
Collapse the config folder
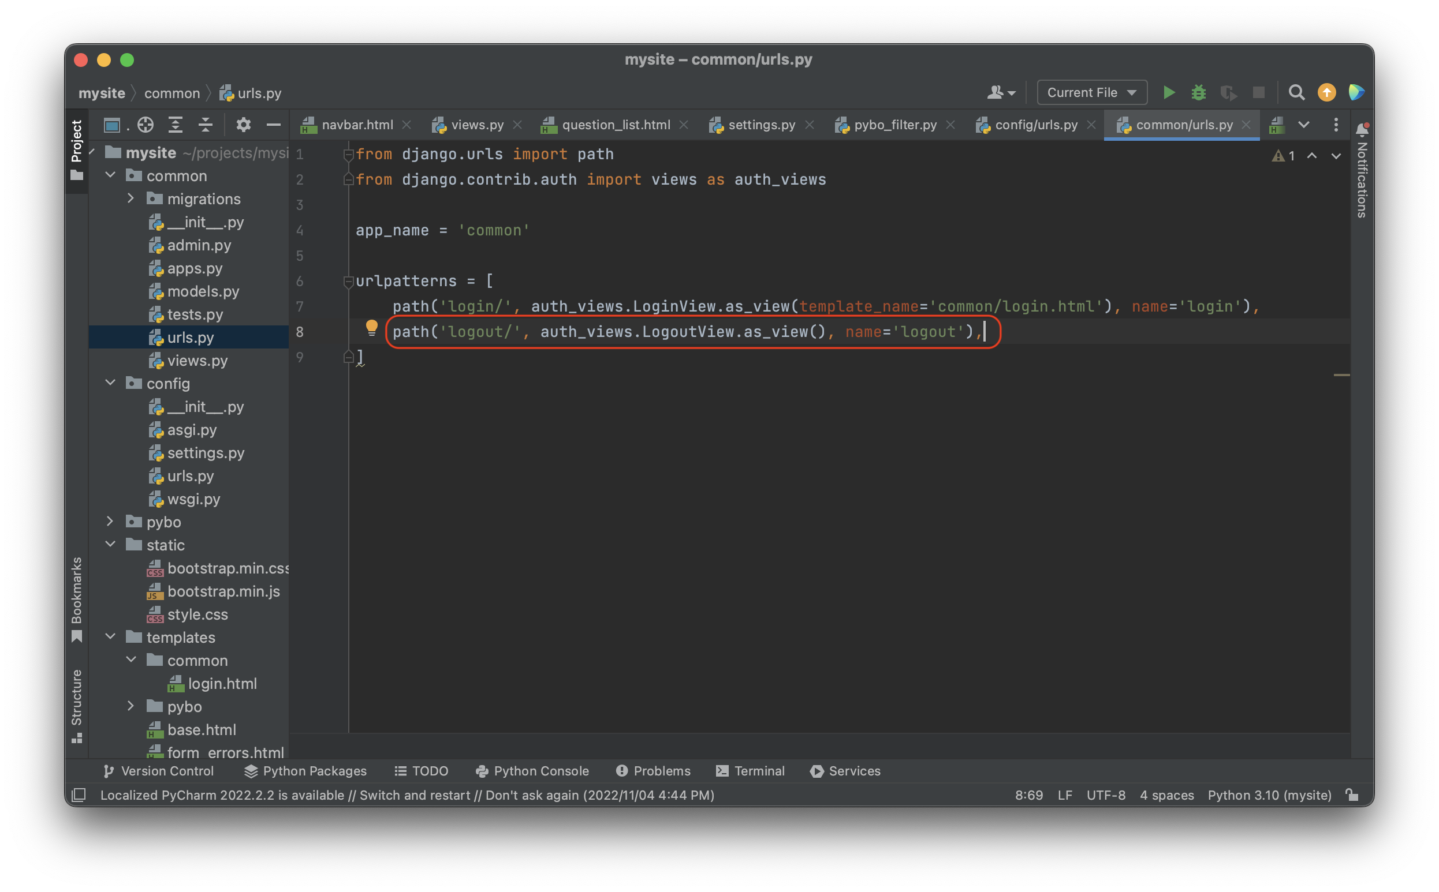pos(110,383)
